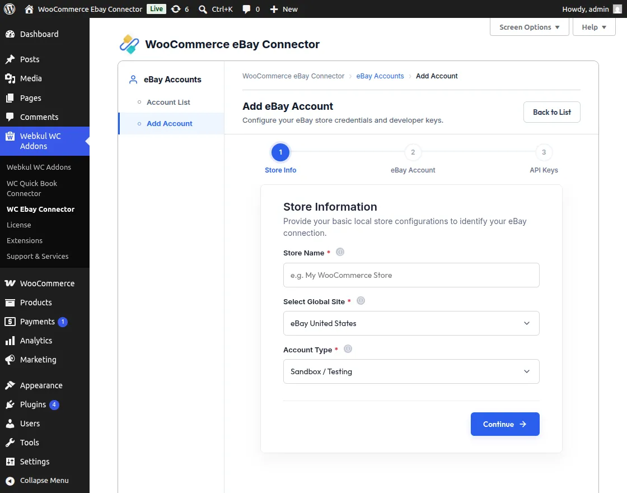Select step 2 eBay Account circle
The height and width of the screenshot is (493, 627).
tap(413, 152)
